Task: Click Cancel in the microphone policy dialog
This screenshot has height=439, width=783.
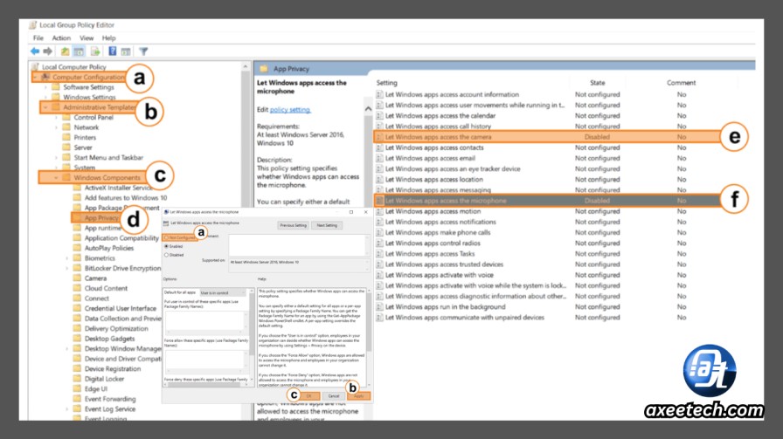Action: 333,396
